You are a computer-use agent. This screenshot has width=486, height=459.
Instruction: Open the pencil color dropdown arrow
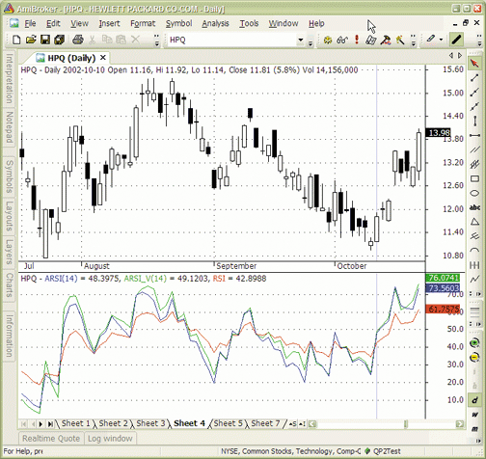tap(441, 40)
